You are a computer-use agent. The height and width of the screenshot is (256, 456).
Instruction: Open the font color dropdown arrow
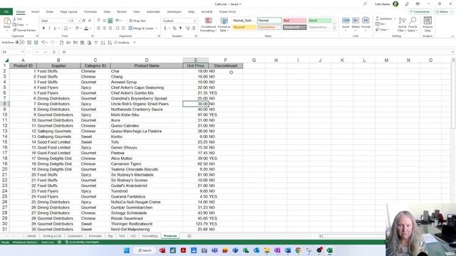[x=90, y=28]
